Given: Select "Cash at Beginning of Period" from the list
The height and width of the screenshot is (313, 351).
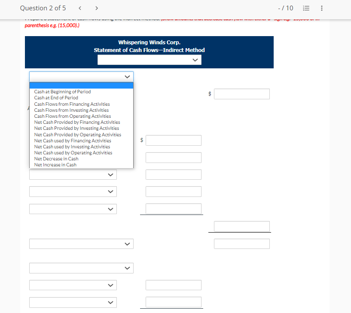Looking at the screenshot, I should coord(62,92).
